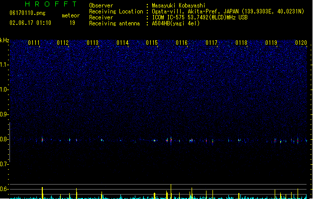This screenshot has width=313, height=199.
Task: Click the tallest yellow amplitude bar
Action: (x=171, y=192)
